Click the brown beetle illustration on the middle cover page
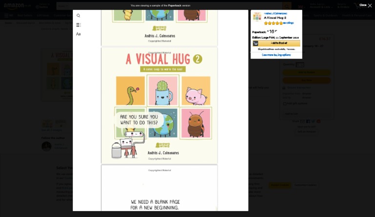 pyautogui.click(x=196, y=123)
